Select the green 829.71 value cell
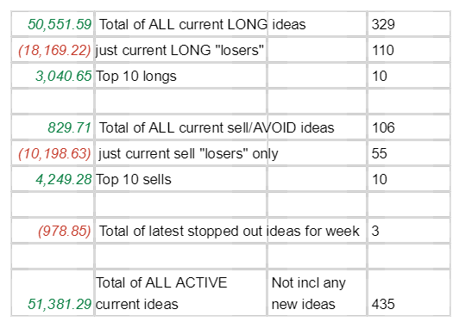Image resolution: width=453 pixels, height=328 pixels. point(53,127)
